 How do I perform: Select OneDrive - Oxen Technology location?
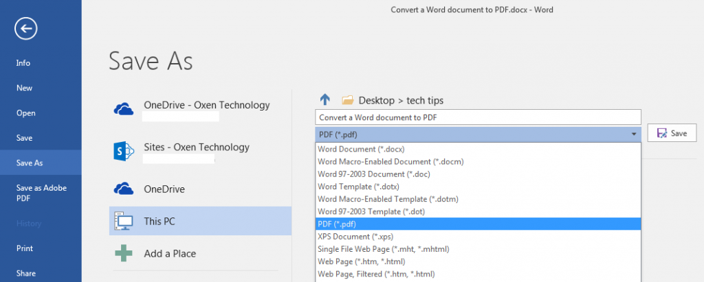[200, 109]
